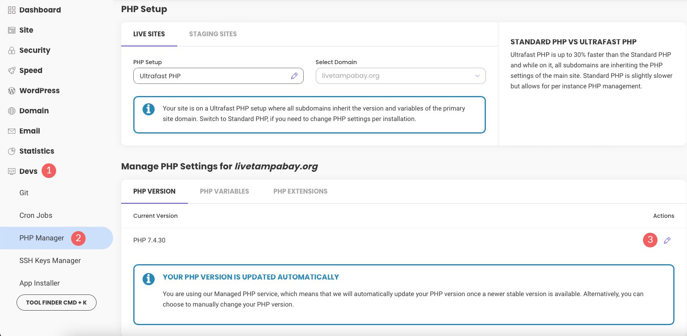Go to SSH Keys Manager
Image resolution: width=687 pixels, height=336 pixels.
click(50, 261)
